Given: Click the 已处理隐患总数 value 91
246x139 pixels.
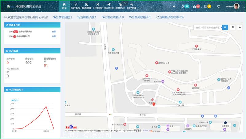Looking at the screenshot, I should tap(46, 66).
